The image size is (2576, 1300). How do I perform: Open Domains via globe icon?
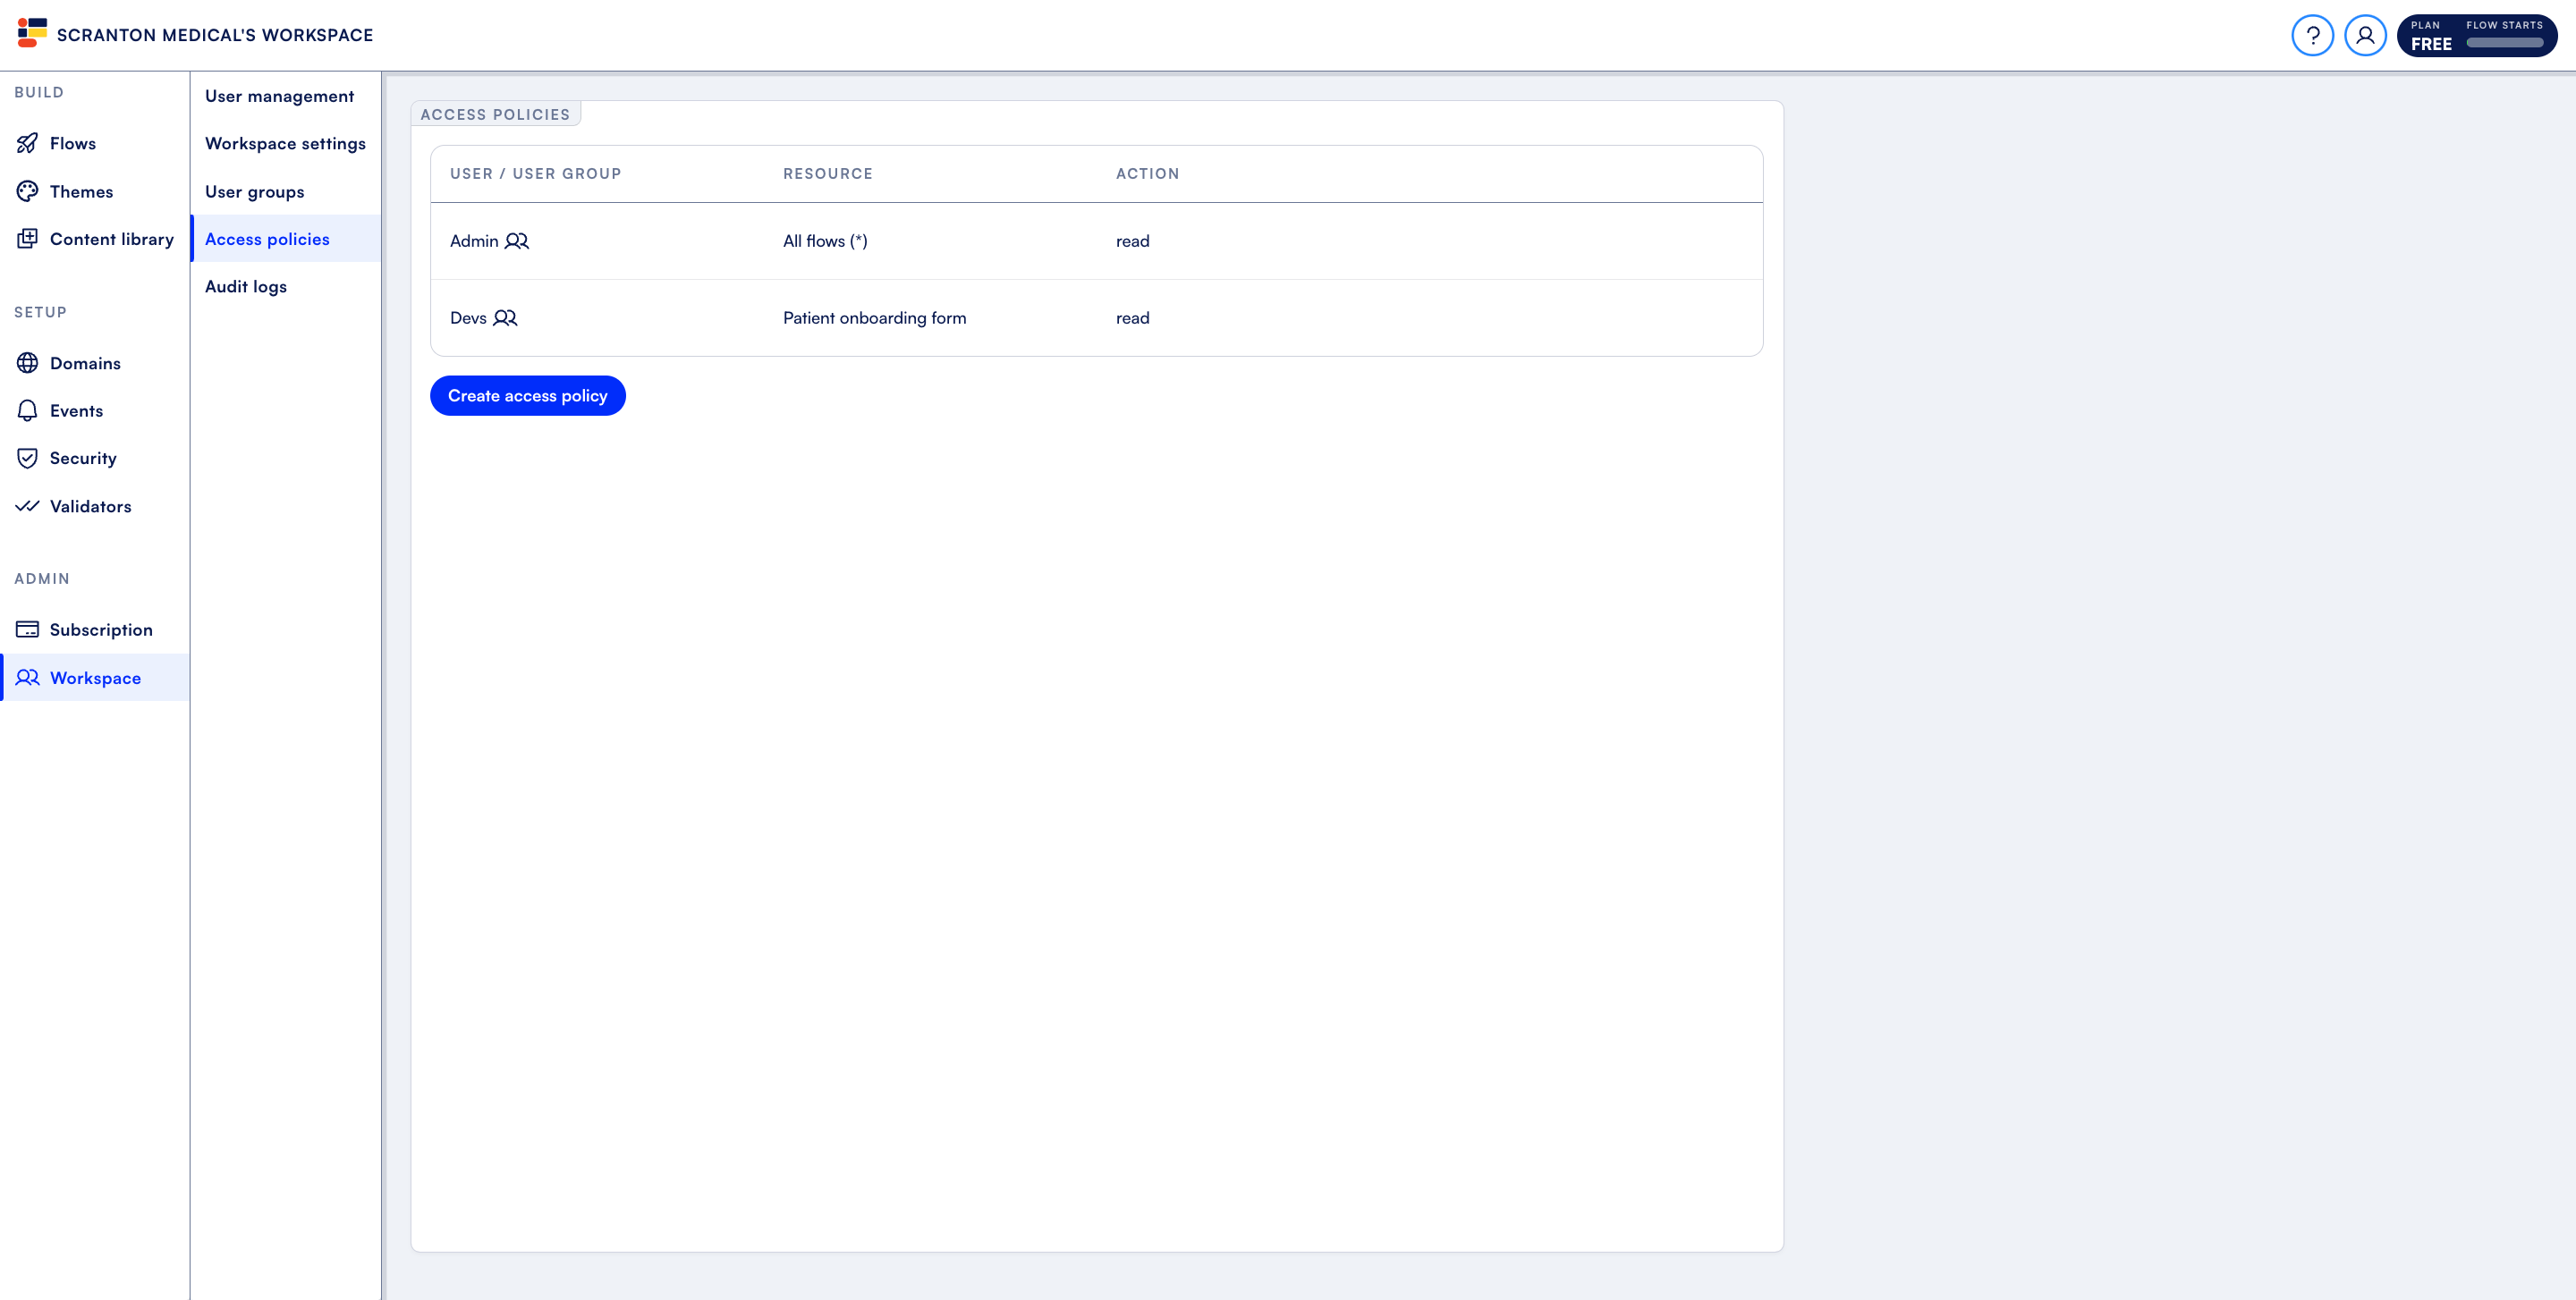27,363
